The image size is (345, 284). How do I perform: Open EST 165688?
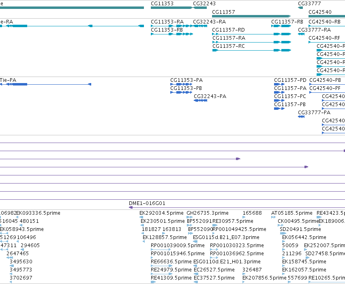click(252, 213)
